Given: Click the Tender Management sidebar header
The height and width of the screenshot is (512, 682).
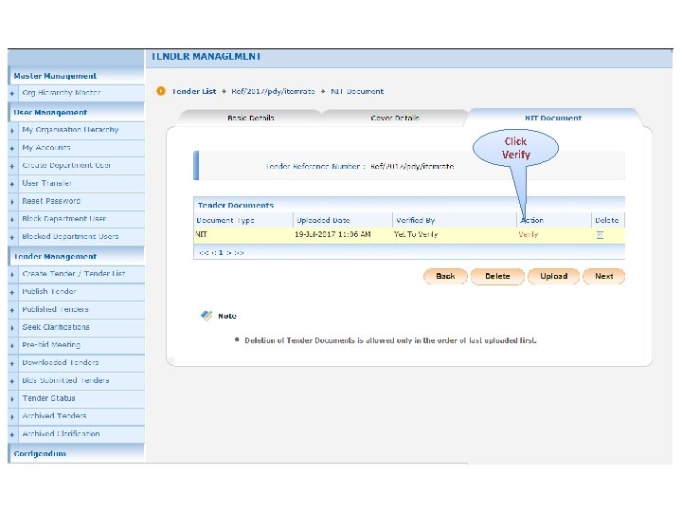Looking at the screenshot, I should [76, 256].
